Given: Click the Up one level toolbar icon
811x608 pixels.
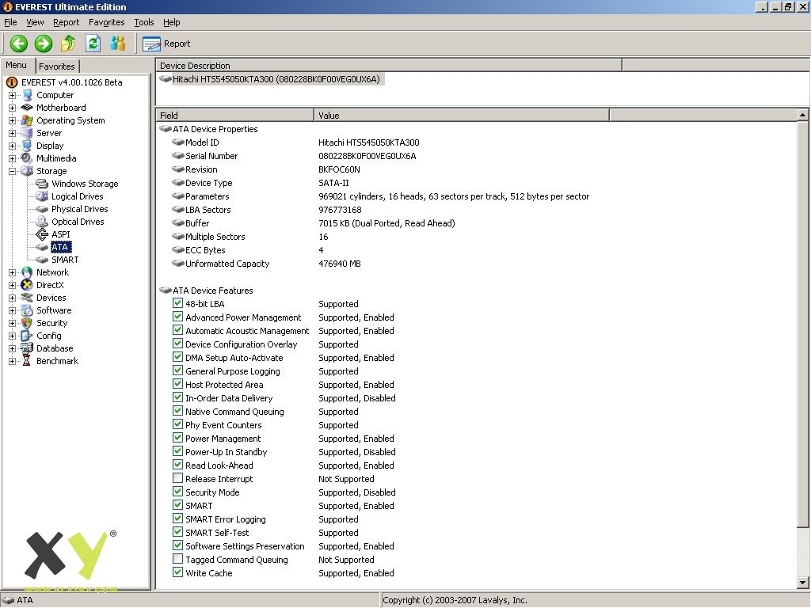Looking at the screenshot, I should (x=68, y=44).
